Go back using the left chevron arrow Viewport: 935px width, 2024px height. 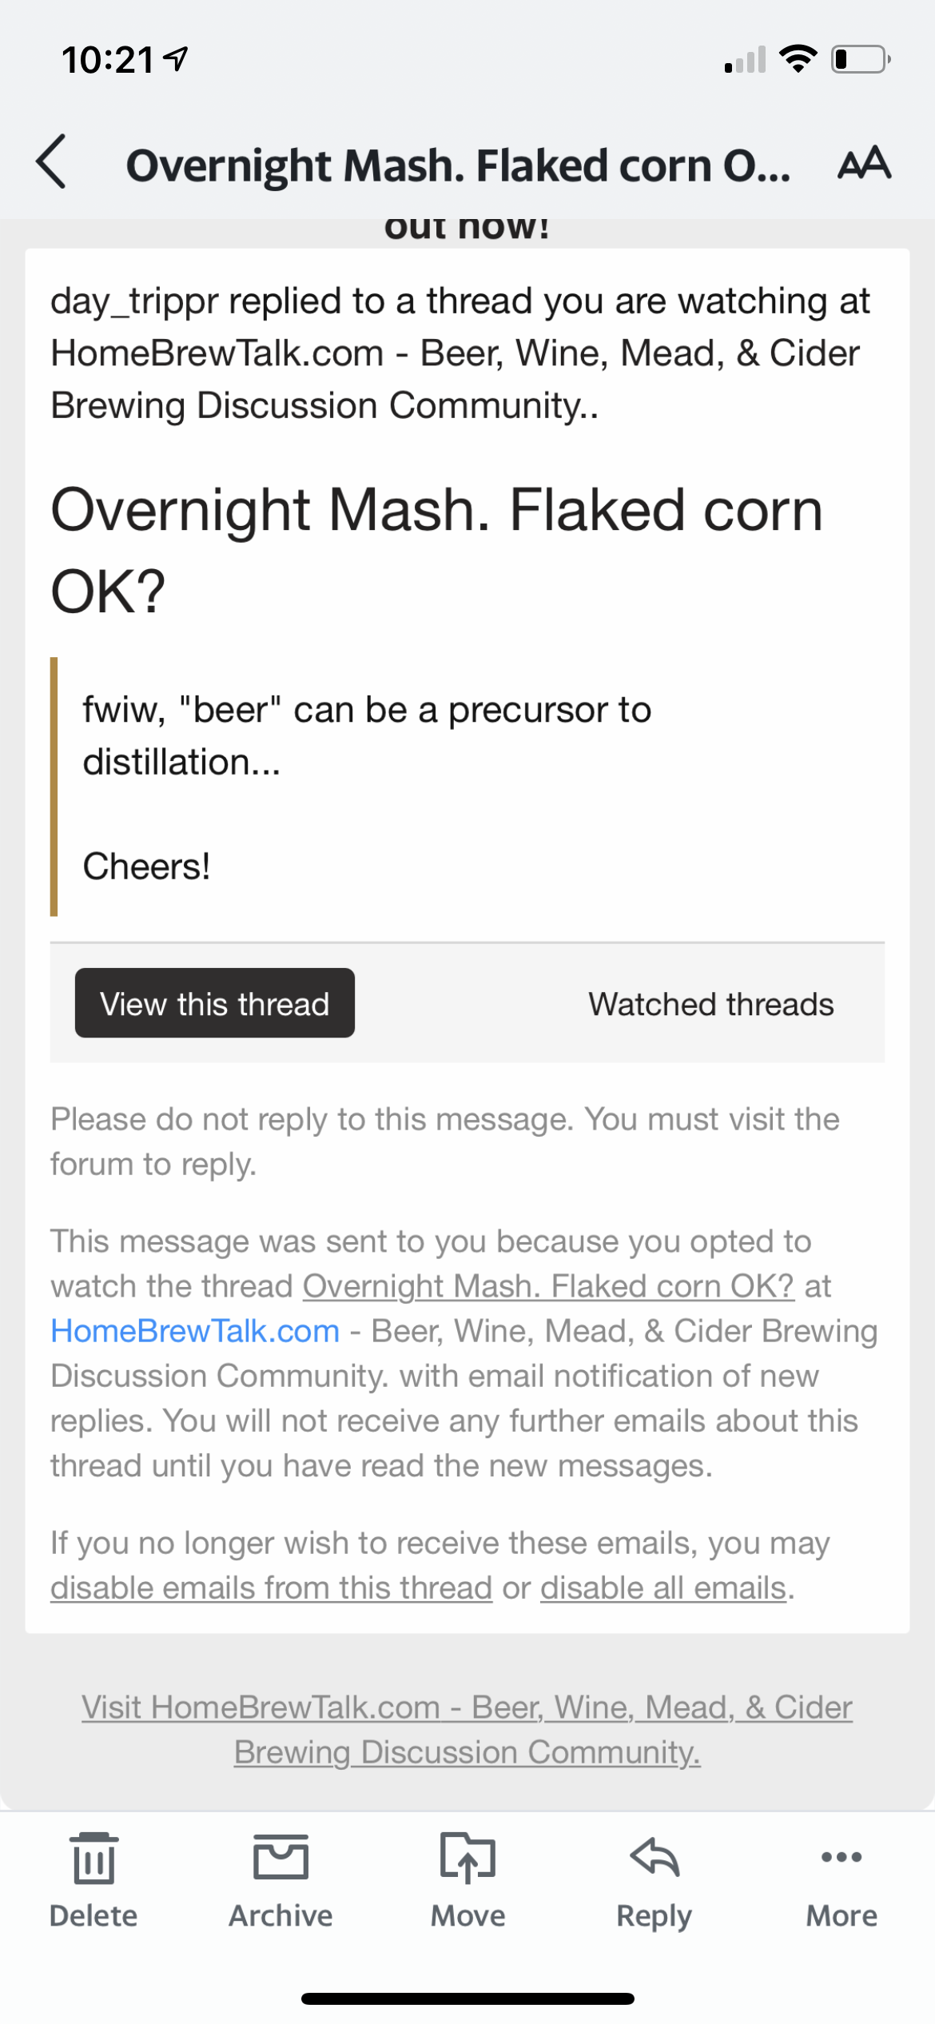tap(51, 161)
